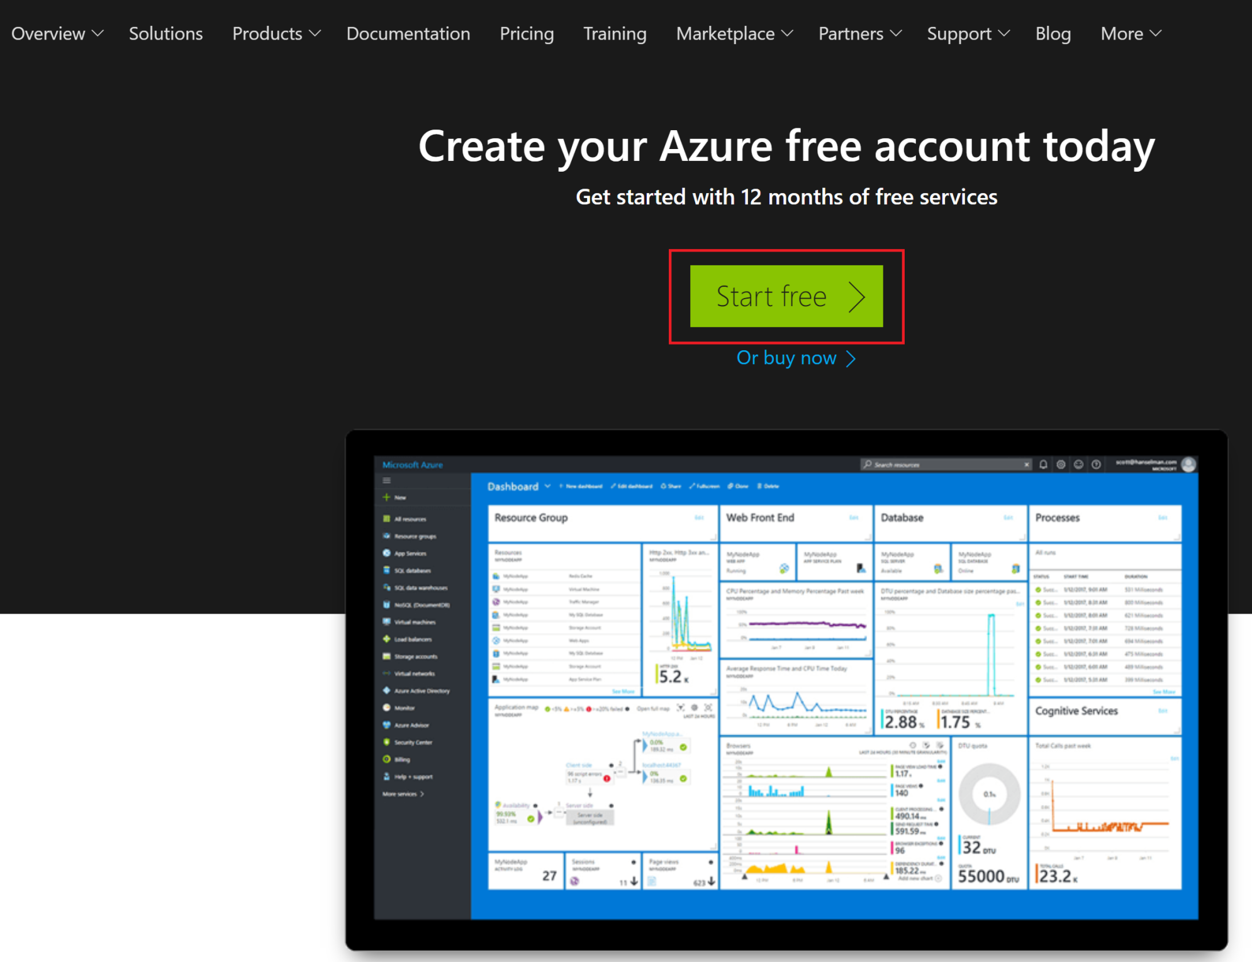The width and height of the screenshot is (1252, 962).
Task: Expand the More dropdown in navigation
Action: (x=1131, y=33)
